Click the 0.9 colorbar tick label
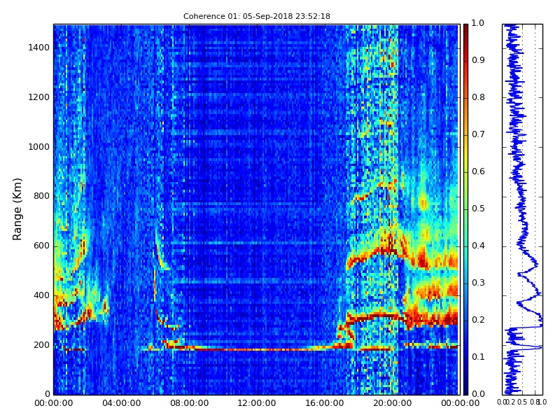 point(478,60)
